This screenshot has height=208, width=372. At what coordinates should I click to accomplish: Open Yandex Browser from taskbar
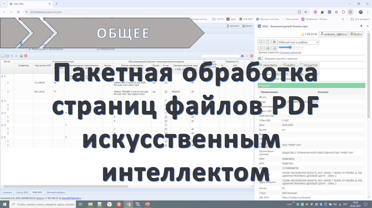pos(109,204)
